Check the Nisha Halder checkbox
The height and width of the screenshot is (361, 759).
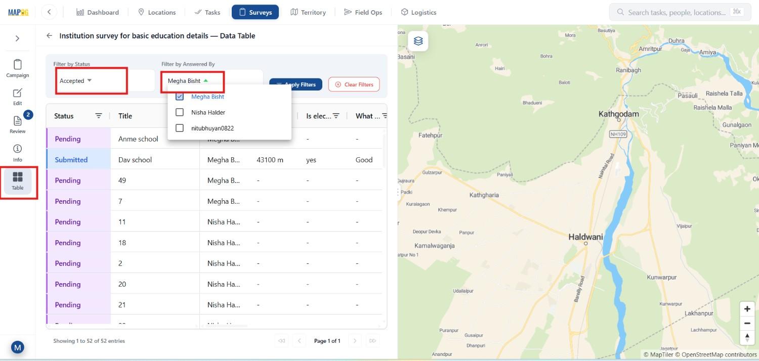179,112
